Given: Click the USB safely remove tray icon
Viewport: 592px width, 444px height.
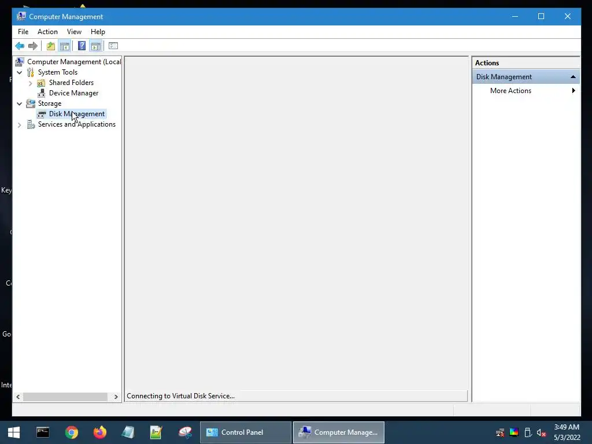Looking at the screenshot, I should [528, 432].
